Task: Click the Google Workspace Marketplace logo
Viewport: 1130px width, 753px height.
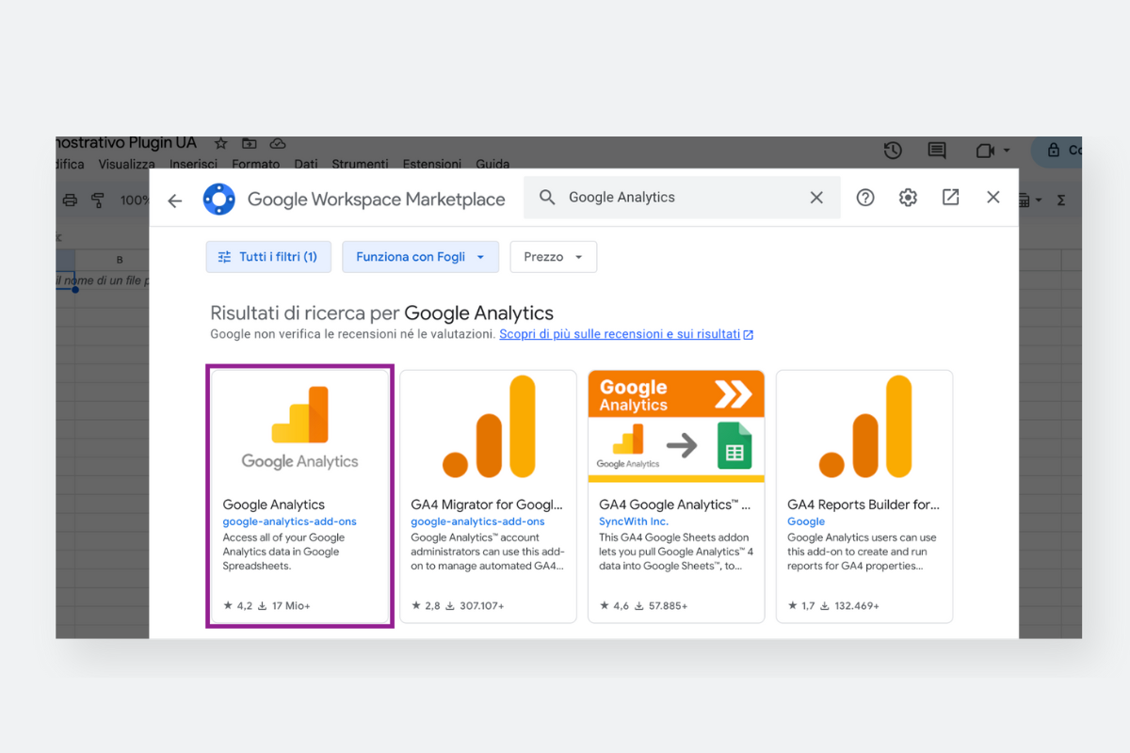Action: coord(219,200)
